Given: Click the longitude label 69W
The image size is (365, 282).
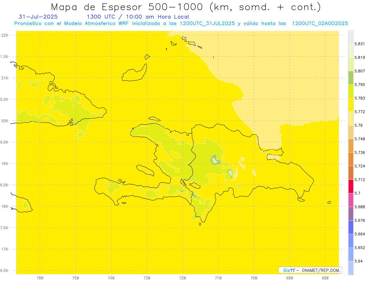Looking at the screenshot, I should pos(290,278).
